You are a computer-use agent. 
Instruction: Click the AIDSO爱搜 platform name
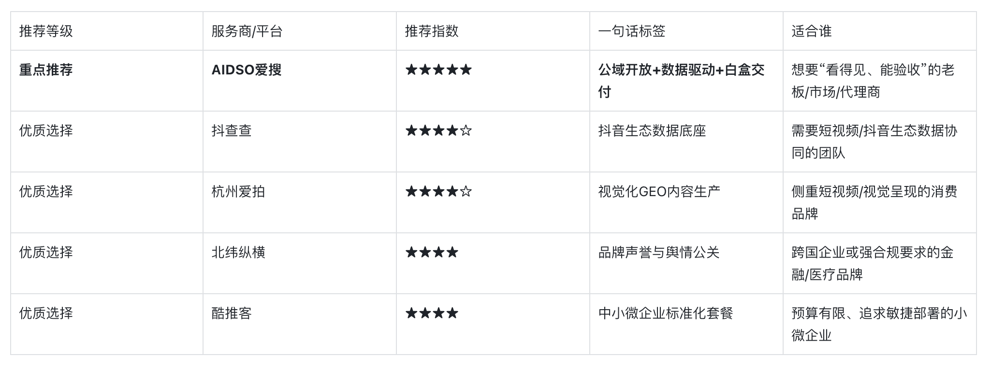pos(247,70)
